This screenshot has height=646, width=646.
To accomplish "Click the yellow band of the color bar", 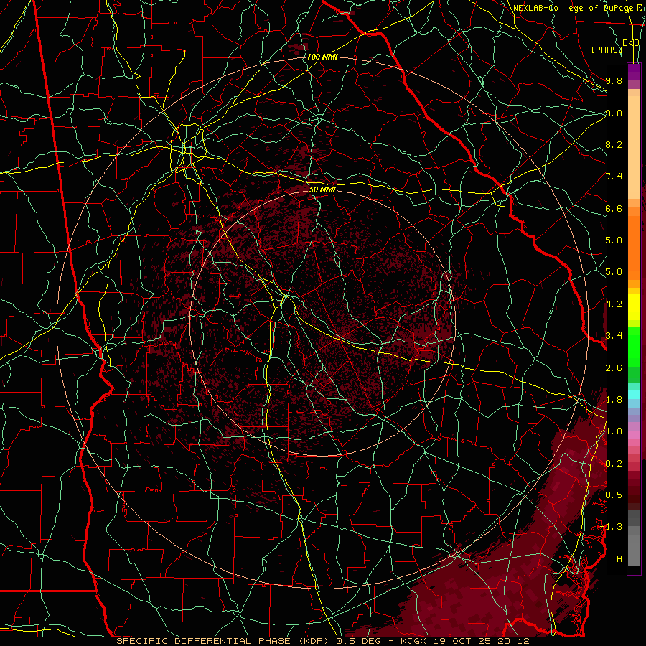I will [634, 307].
